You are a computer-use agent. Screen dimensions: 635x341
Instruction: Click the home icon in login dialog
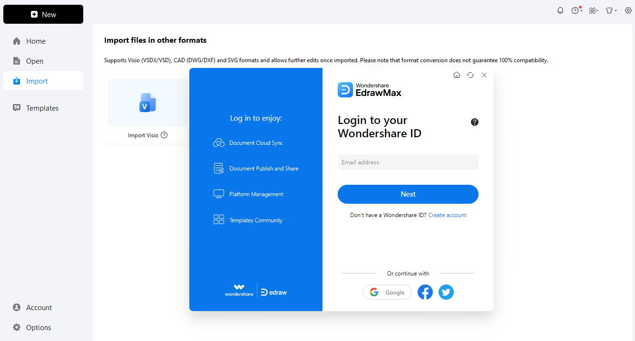[457, 75]
